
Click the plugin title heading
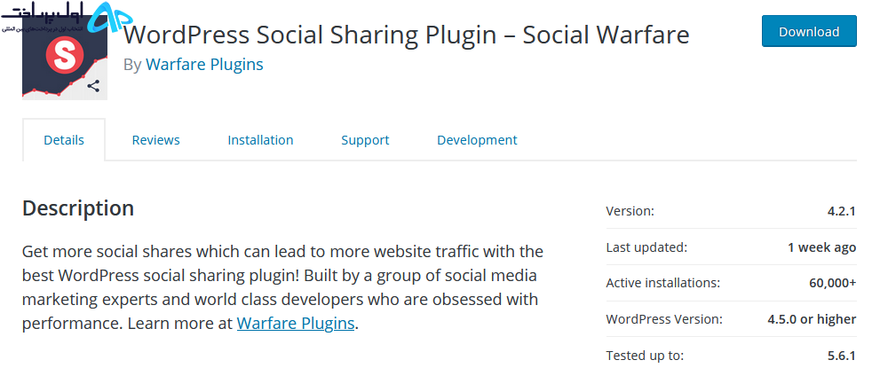point(407,35)
